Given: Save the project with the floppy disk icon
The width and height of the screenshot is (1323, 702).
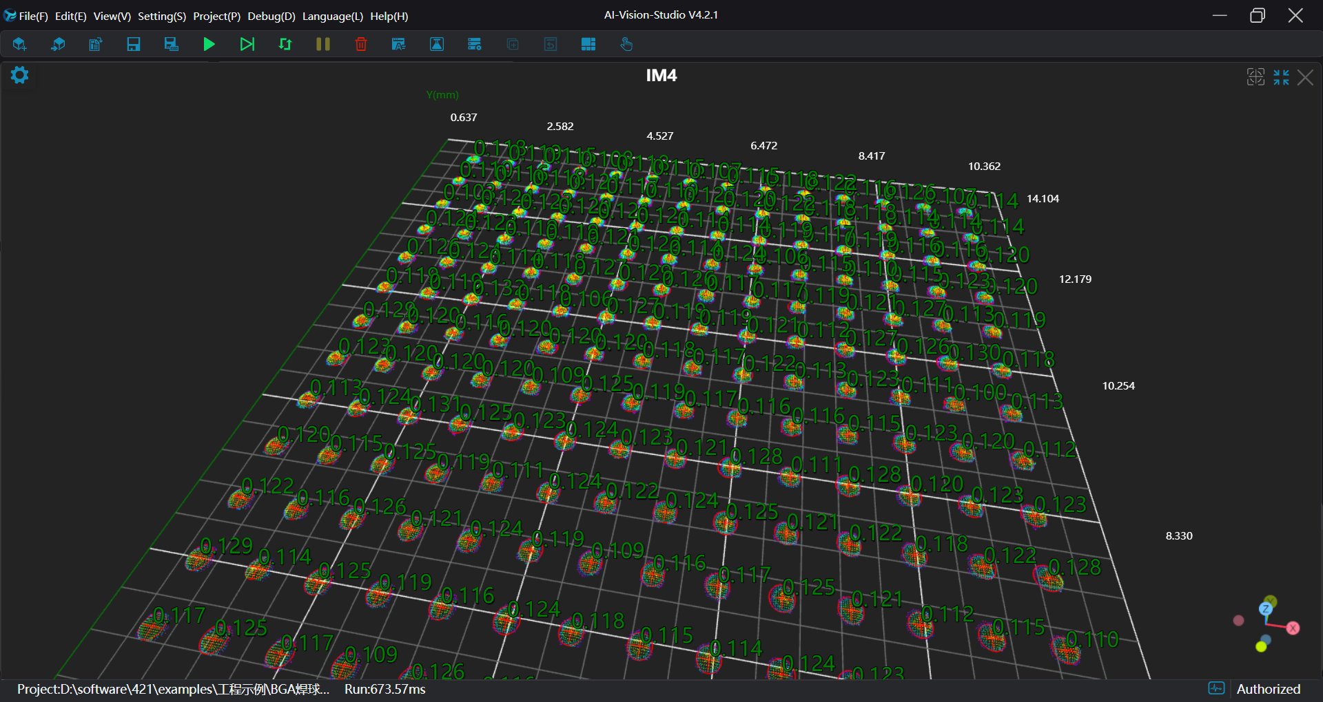Looking at the screenshot, I should pyautogui.click(x=134, y=45).
